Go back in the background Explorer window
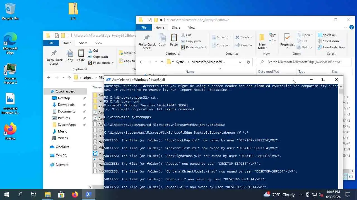The height and width of the screenshot is (200, 357). [x=49, y=77]
